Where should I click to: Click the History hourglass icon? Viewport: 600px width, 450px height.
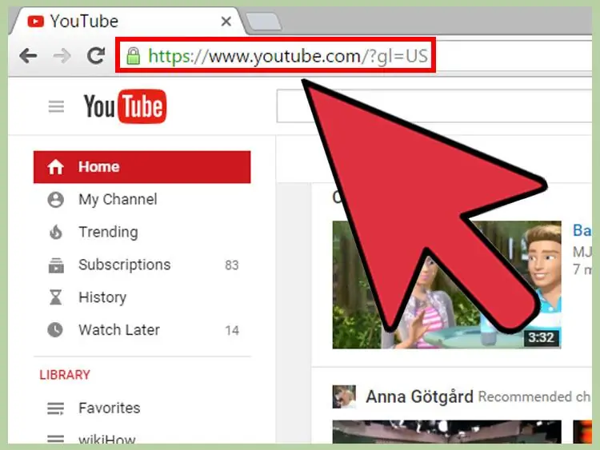pyautogui.click(x=56, y=297)
